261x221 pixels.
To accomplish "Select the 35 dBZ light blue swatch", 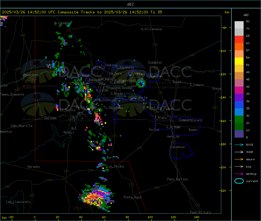I will [x=239, y=112].
